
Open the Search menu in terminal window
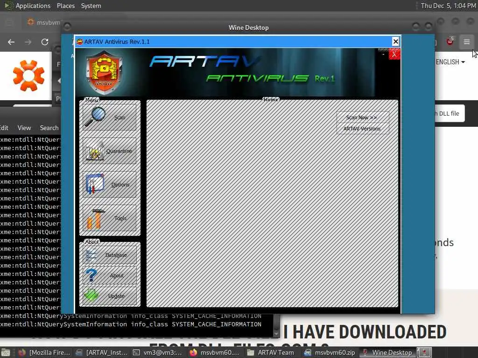pyautogui.click(x=49, y=128)
